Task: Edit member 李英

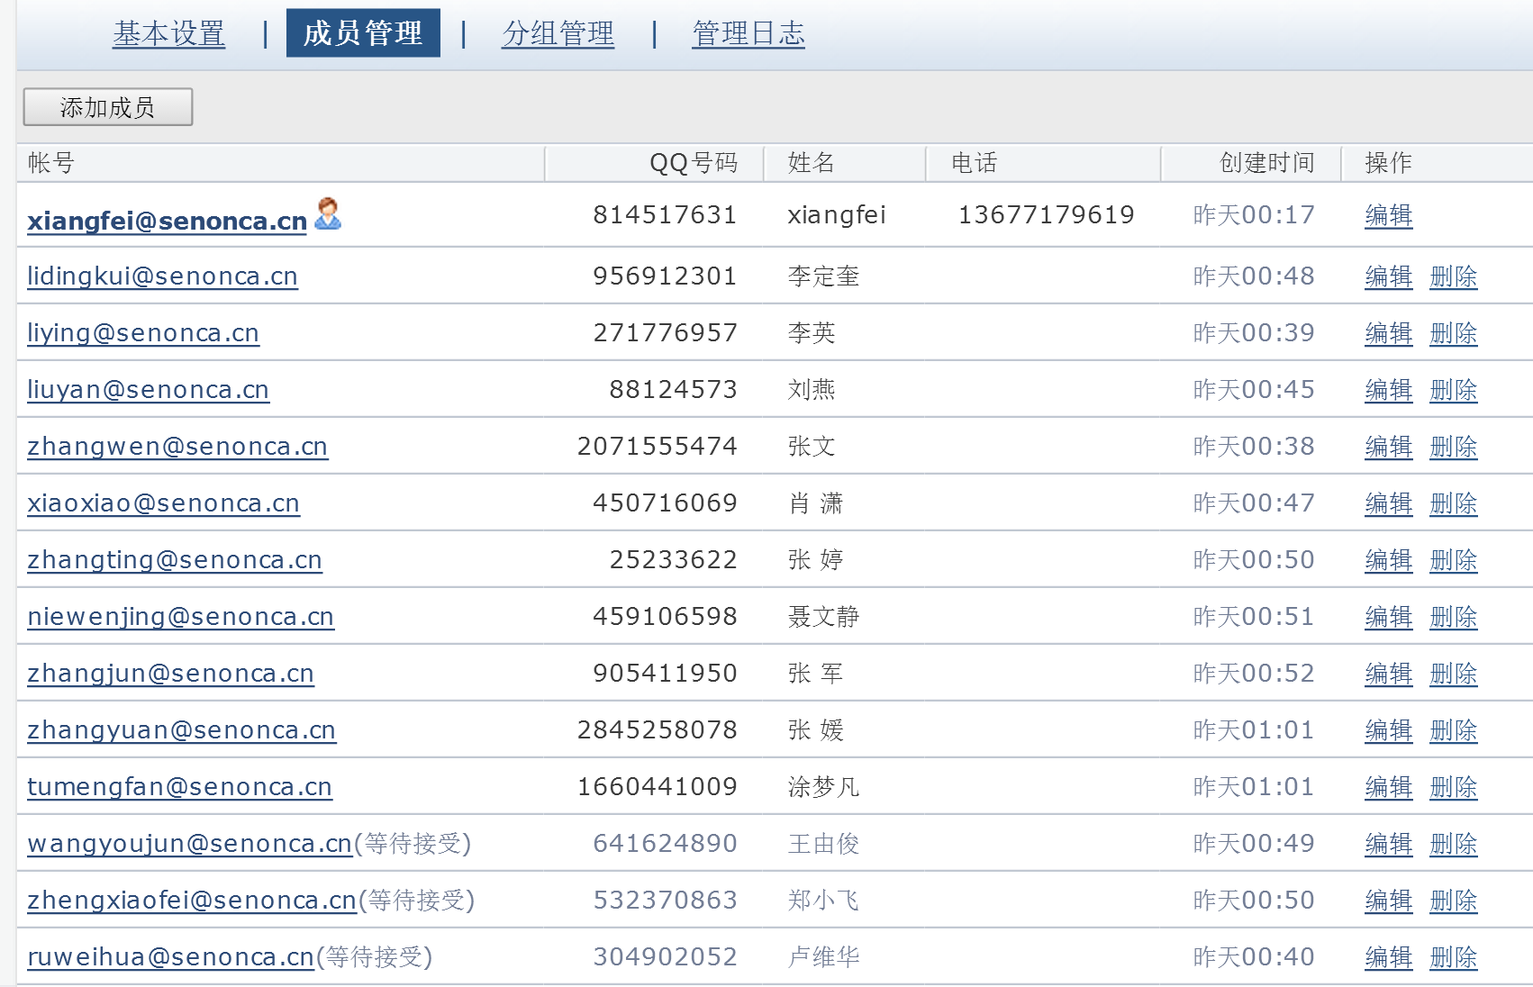Action: pyautogui.click(x=1389, y=333)
